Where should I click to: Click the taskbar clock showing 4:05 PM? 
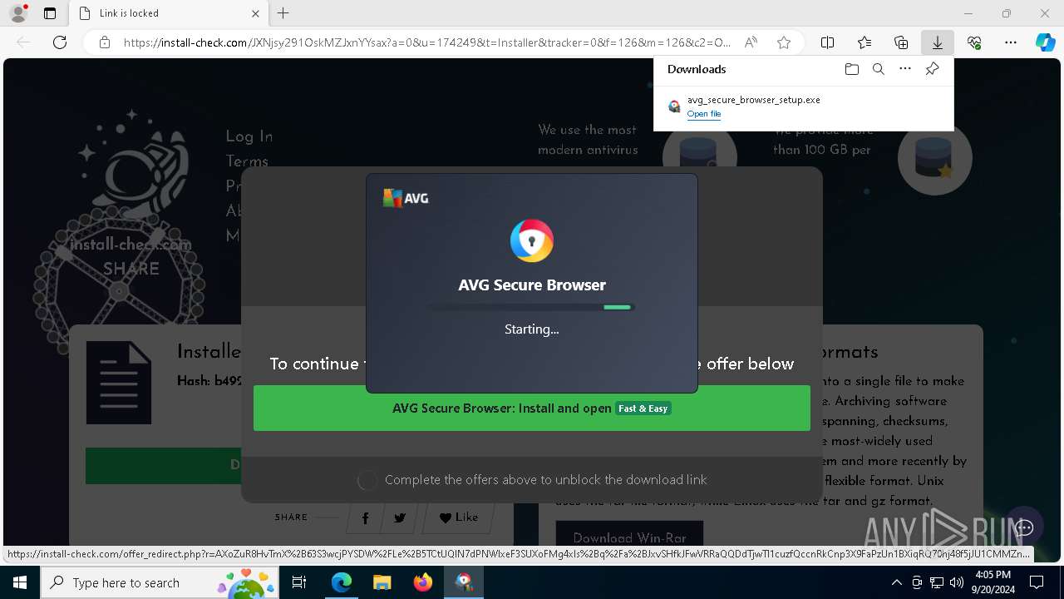[x=993, y=582]
